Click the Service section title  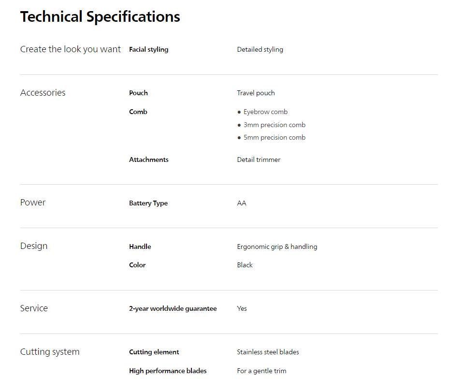(34, 308)
